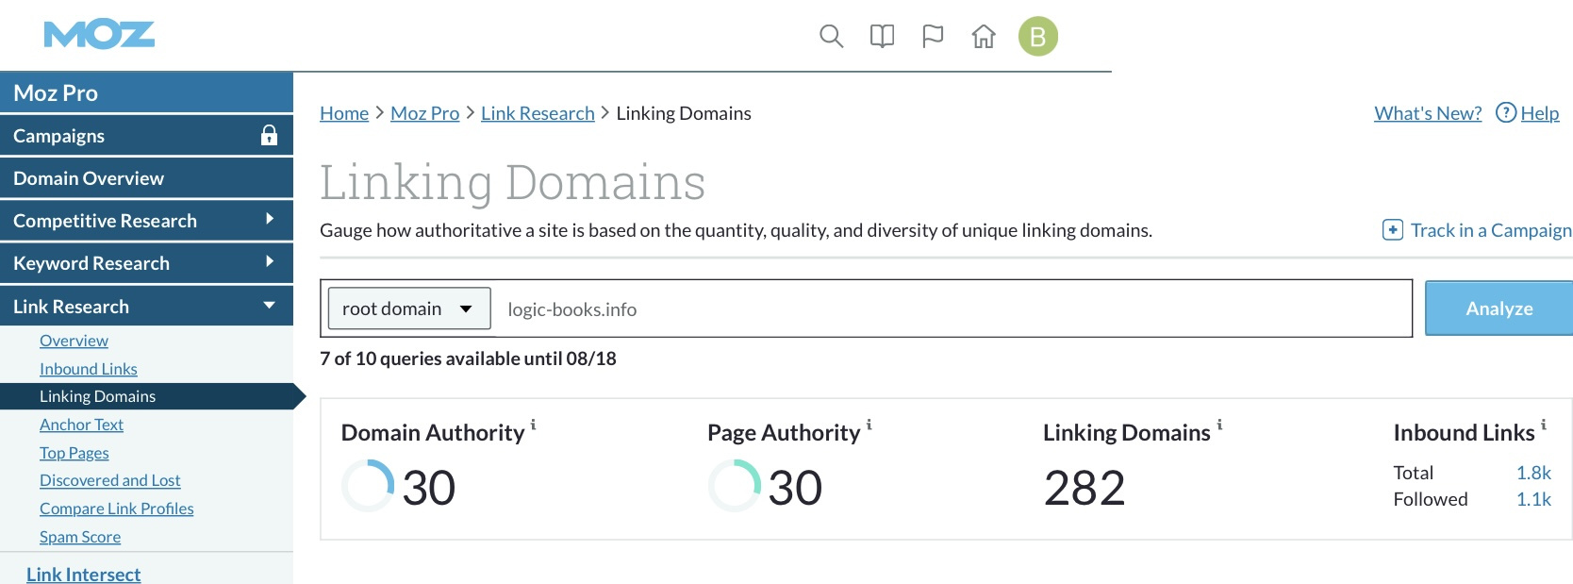The image size is (1573, 584).
Task: Open the Moz Pro sidebar header
Action: (x=146, y=92)
